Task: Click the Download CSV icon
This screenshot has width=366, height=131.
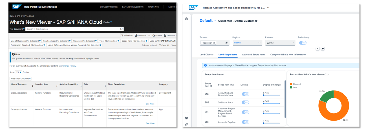Action: tap(136, 36)
